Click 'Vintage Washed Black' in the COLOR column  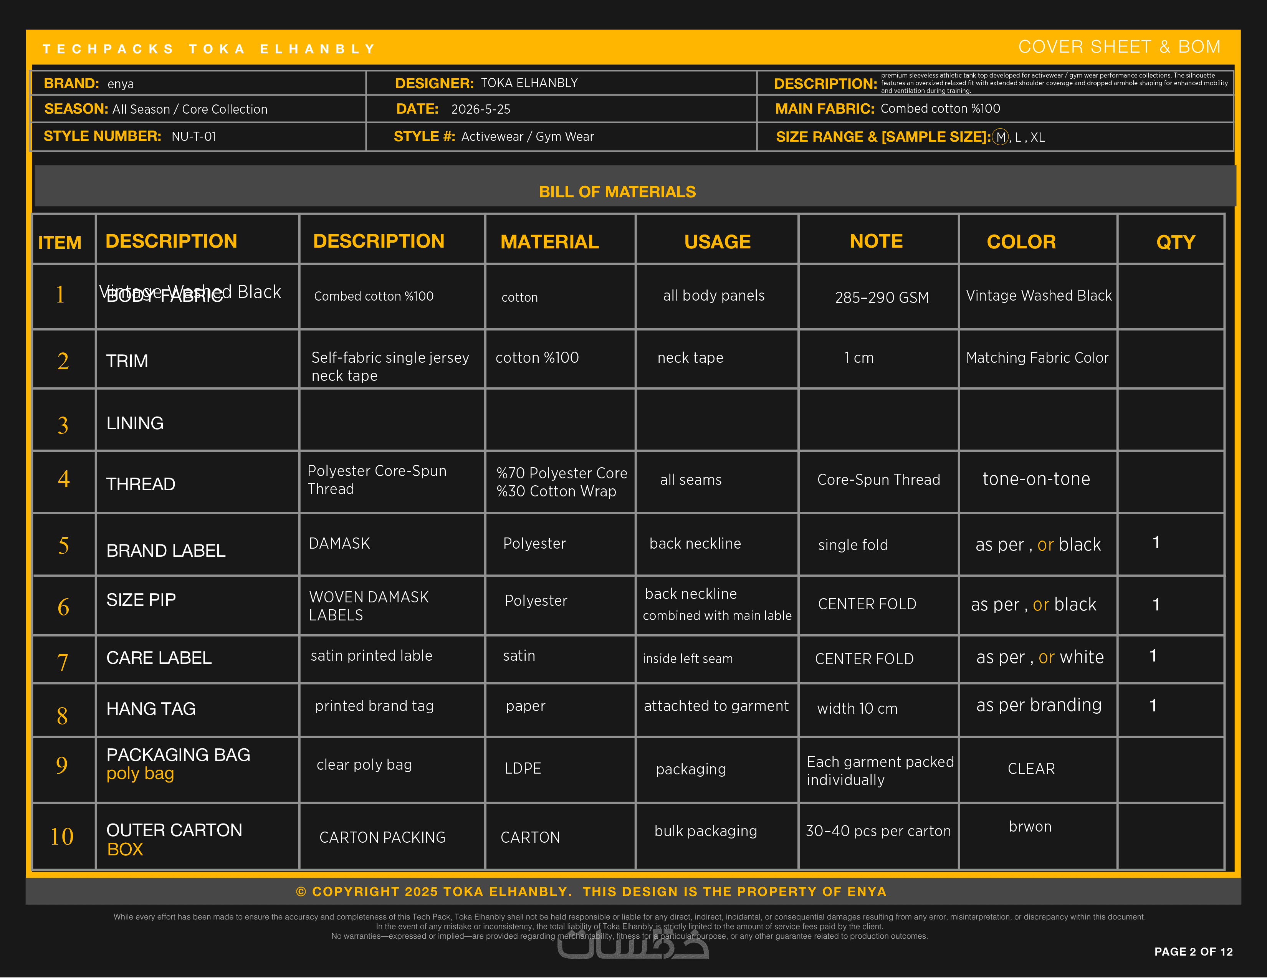[x=1039, y=295]
